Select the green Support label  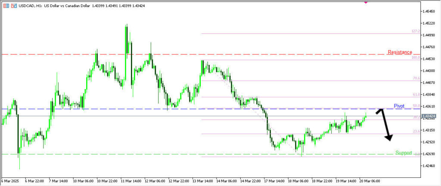[x=404, y=153]
